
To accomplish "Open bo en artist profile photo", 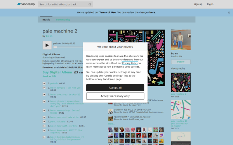I will coord(181,40).
